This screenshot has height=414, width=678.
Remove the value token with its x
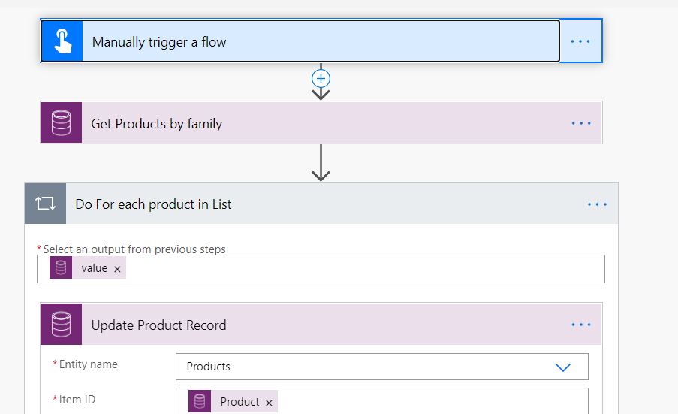[x=117, y=269]
